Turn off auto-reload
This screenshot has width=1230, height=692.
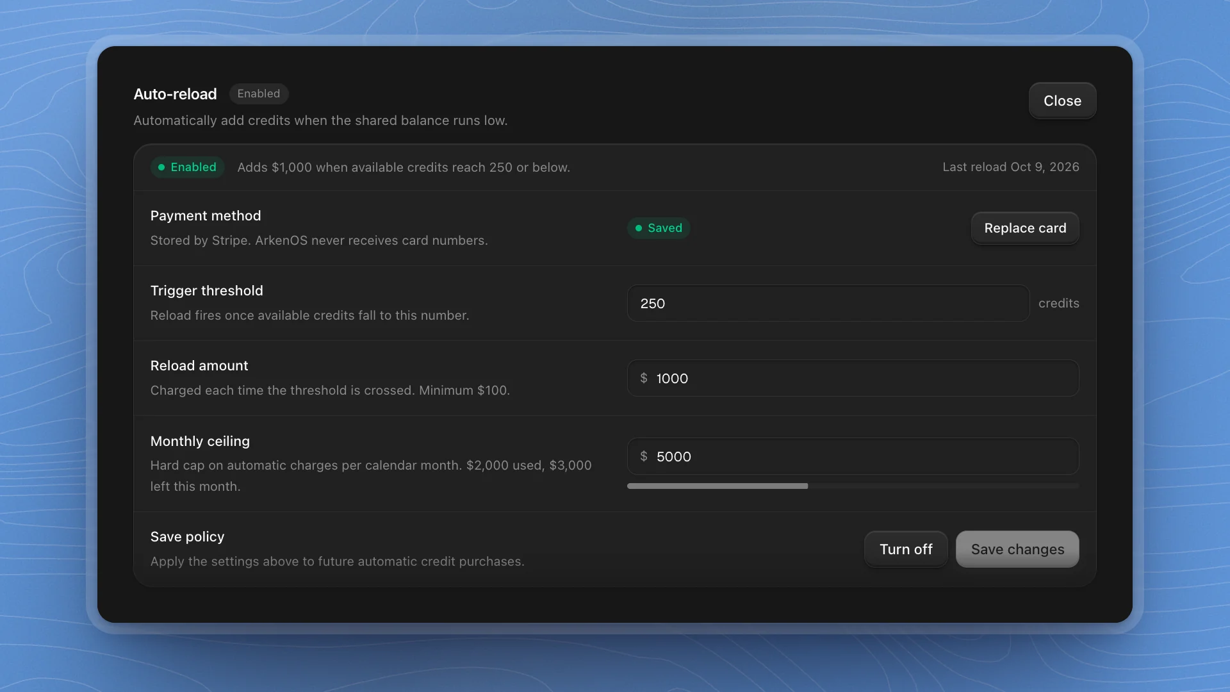[906, 549]
